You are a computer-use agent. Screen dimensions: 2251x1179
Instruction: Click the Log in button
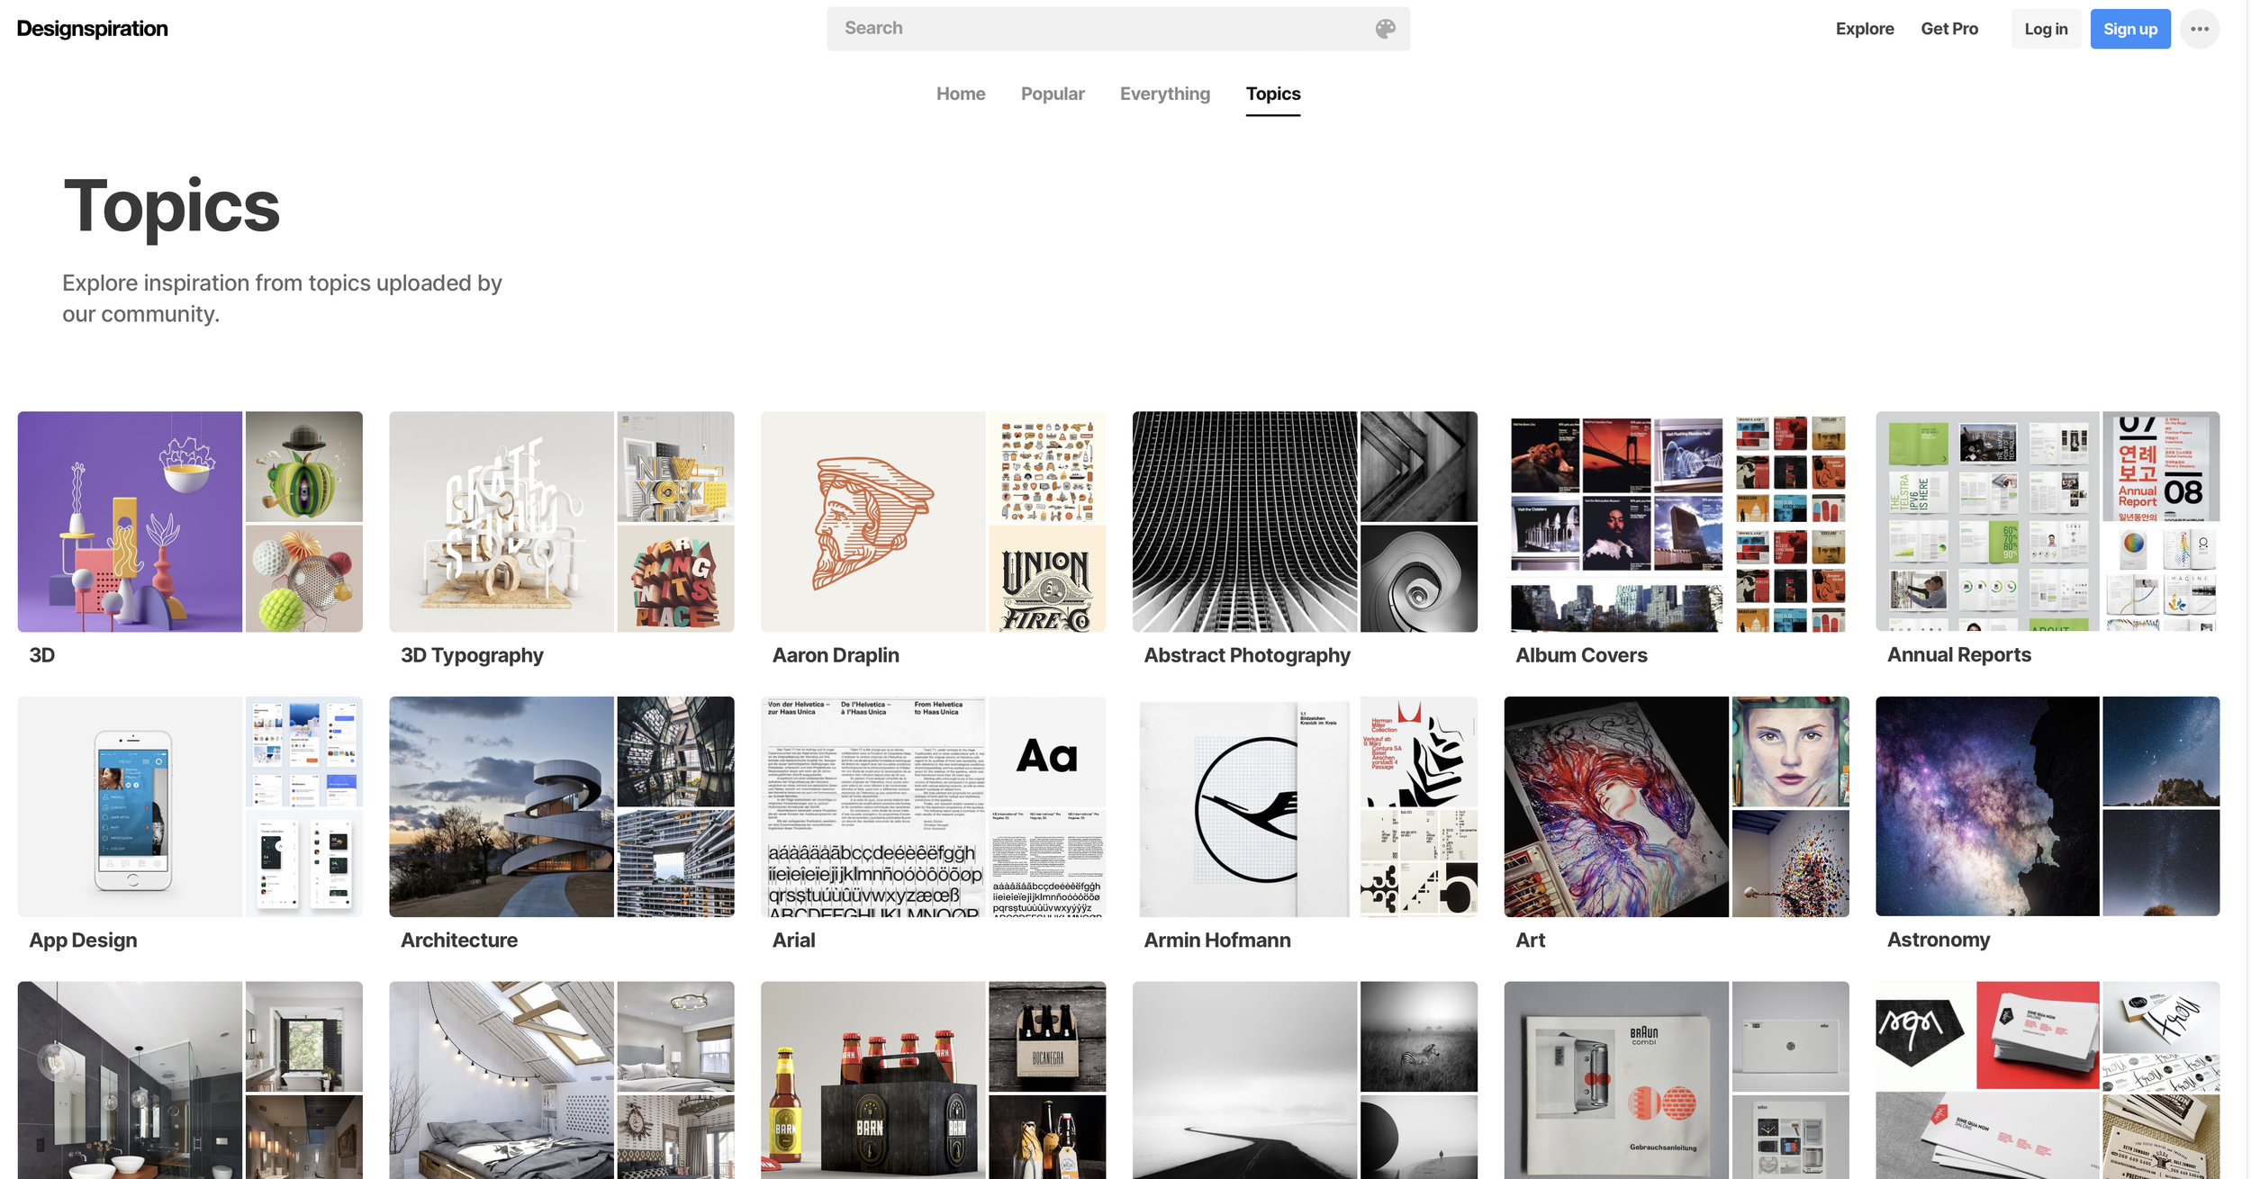[2046, 28]
